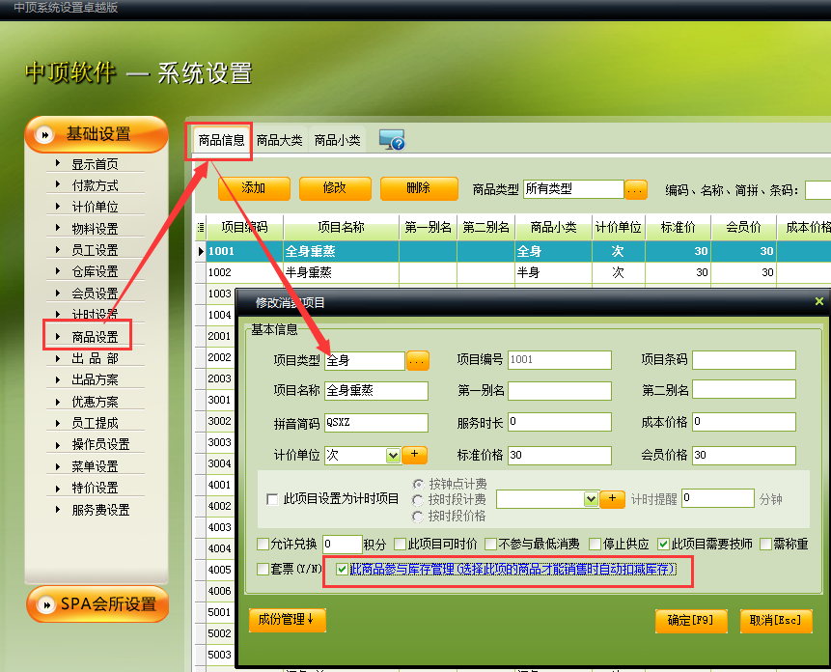831x672 pixels.
Task: Open 出品部 sidebar item
Action: point(95,358)
